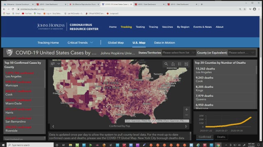This screenshot has width=263, height=147.
Task: Open the notification center icon
Action: tap(258, 145)
